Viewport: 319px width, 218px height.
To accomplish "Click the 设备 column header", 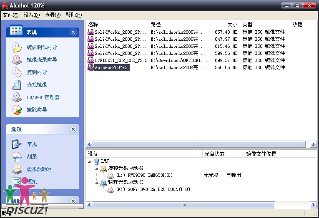I will [144, 154].
